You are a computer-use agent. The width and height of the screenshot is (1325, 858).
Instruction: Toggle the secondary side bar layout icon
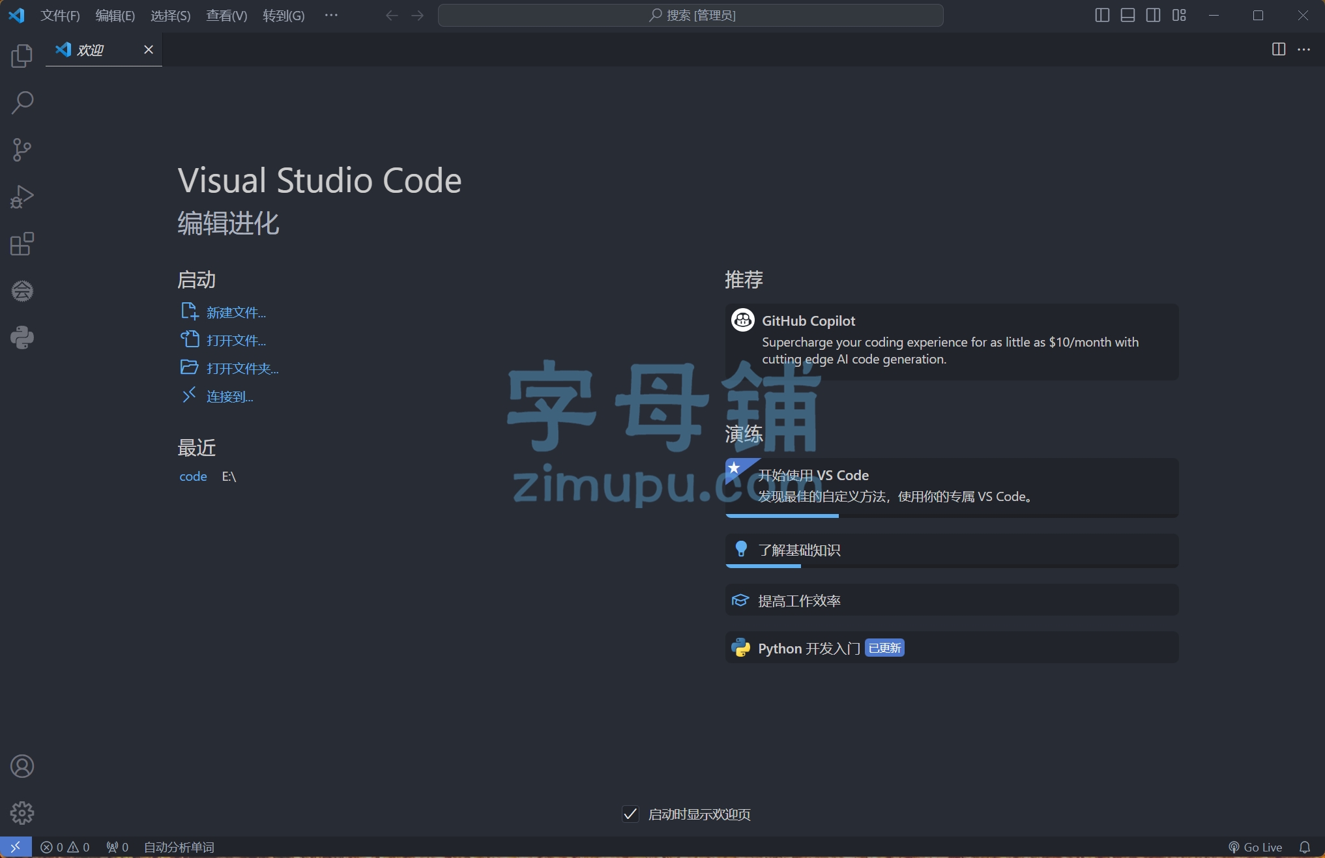(1153, 15)
